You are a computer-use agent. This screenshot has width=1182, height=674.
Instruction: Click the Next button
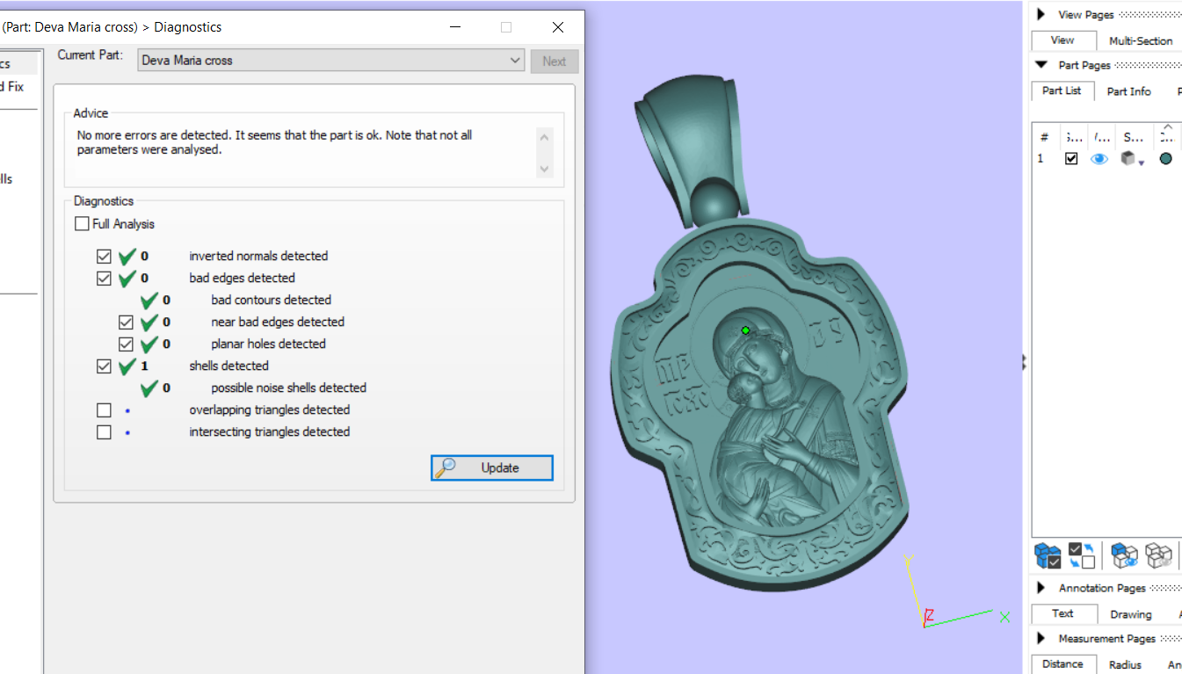555,62
